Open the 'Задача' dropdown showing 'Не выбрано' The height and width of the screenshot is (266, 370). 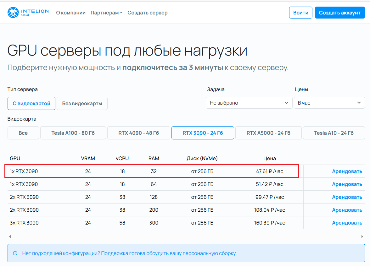[249, 103]
